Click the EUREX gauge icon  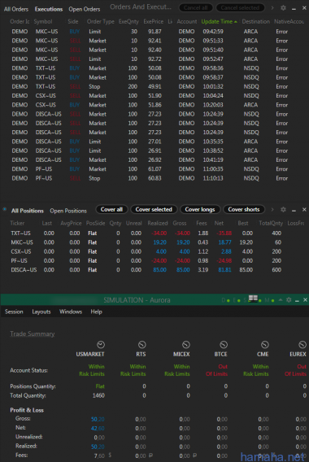click(x=302, y=344)
